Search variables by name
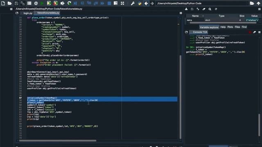The width and height of the screenshot is (262, 147). [210, 9]
